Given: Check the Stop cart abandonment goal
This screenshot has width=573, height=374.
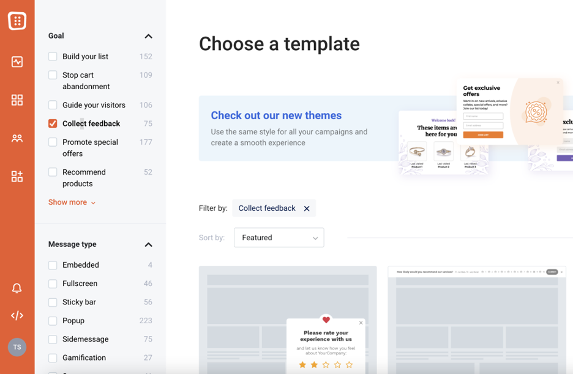Looking at the screenshot, I should [x=53, y=75].
